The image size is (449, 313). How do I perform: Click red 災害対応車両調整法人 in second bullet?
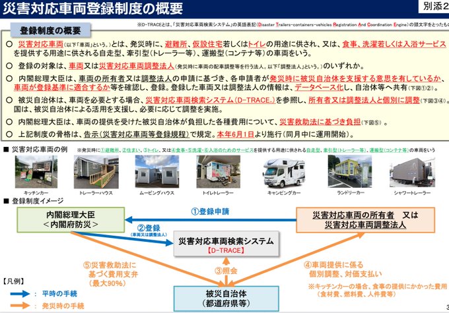point(136,66)
